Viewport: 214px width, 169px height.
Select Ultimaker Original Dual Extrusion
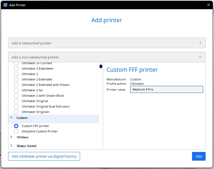pos(16,106)
